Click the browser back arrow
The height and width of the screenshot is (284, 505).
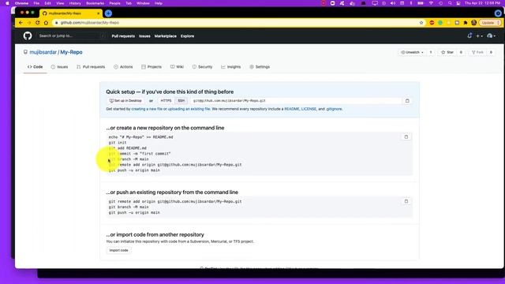[21, 23]
